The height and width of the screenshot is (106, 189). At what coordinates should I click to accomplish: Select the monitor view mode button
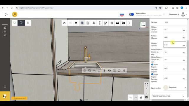[14, 23]
